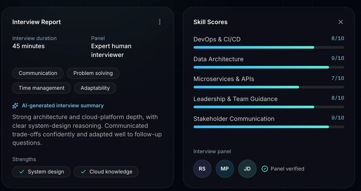Click the MP panelist avatar

225,169
